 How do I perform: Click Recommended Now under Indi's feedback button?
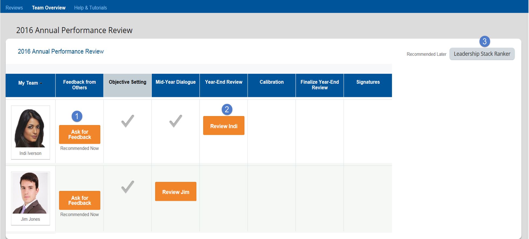[80, 148]
